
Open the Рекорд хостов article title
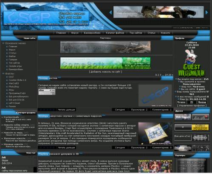click(48, 78)
